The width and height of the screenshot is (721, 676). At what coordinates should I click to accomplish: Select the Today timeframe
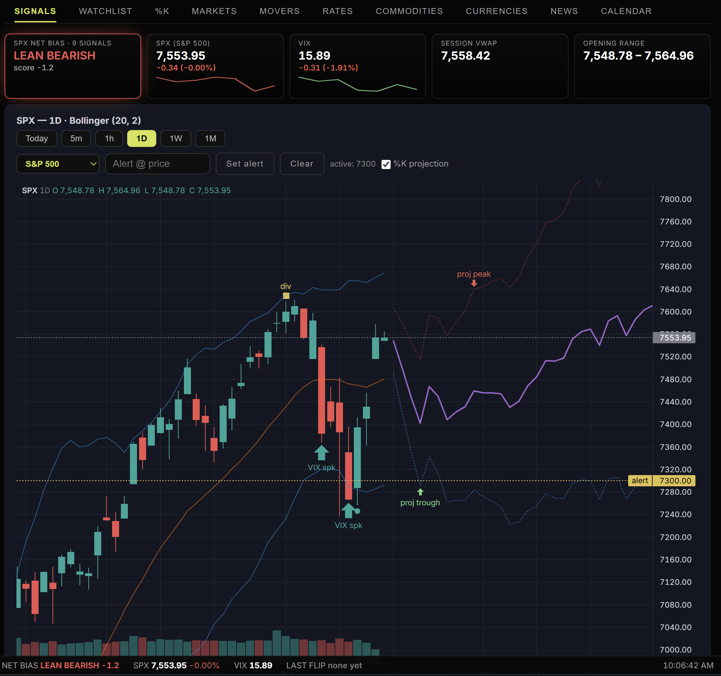(37, 138)
